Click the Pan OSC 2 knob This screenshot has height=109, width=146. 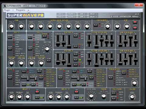[21, 26]
